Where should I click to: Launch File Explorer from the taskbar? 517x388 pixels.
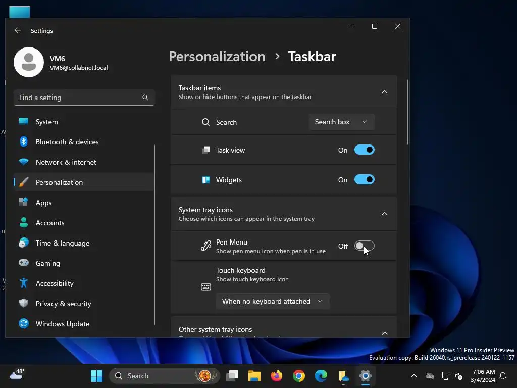pos(254,376)
